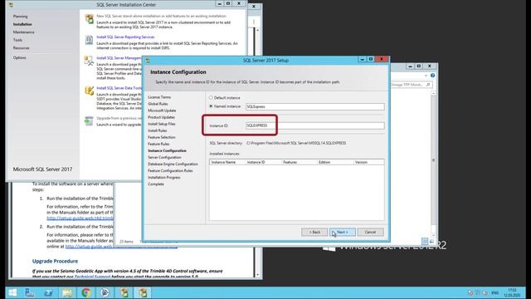Open the Options page in Installation Center

pyautogui.click(x=20, y=57)
